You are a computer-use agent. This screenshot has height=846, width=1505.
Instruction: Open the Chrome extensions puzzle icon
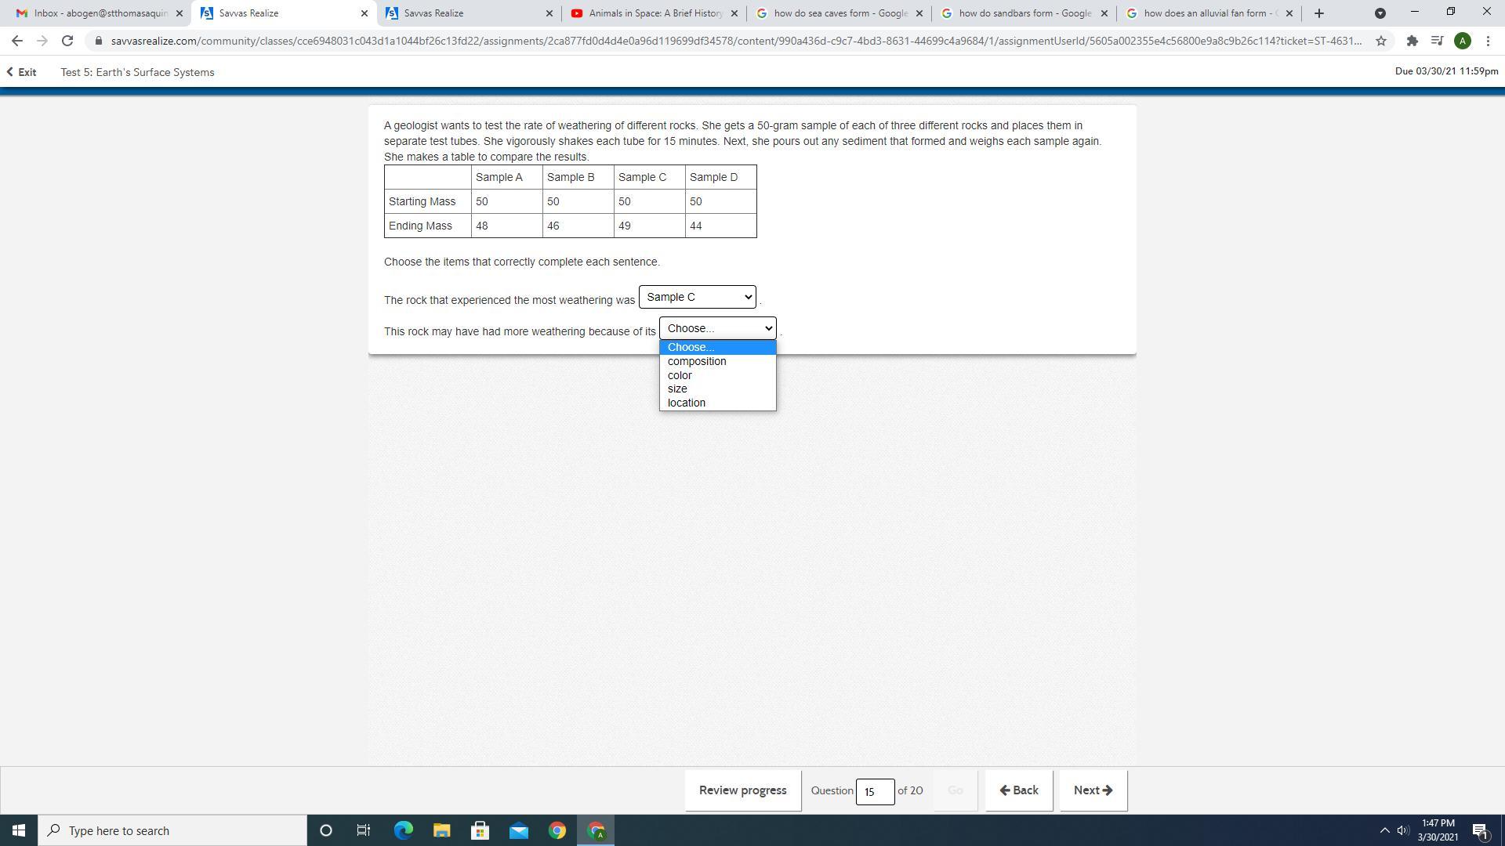[1412, 41]
